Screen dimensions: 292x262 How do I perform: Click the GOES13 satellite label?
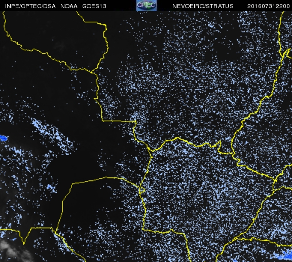click(94, 6)
